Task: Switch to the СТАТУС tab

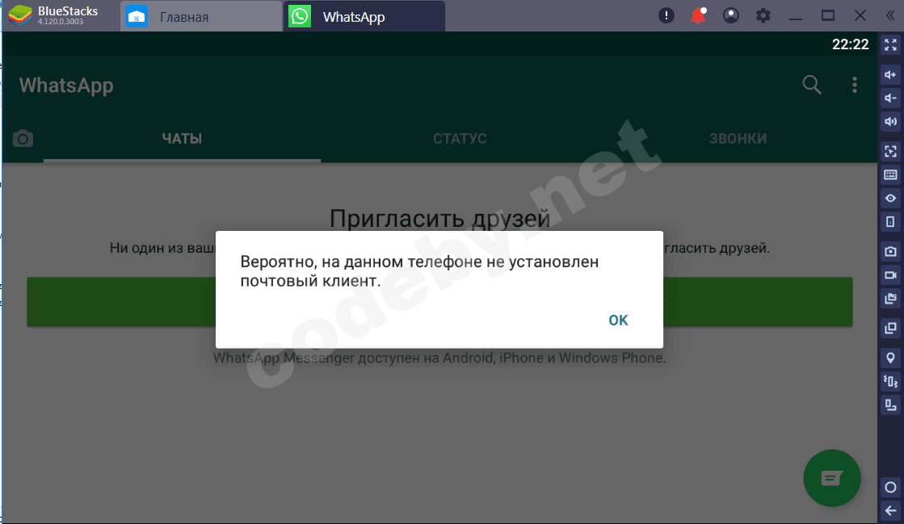Action: [x=460, y=138]
